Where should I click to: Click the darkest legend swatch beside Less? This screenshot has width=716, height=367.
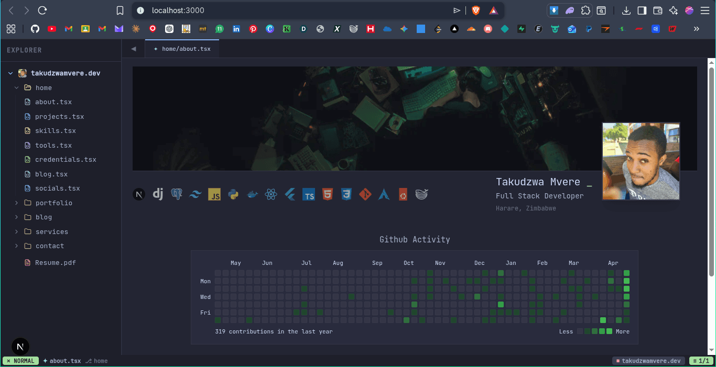tap(580, 331)
